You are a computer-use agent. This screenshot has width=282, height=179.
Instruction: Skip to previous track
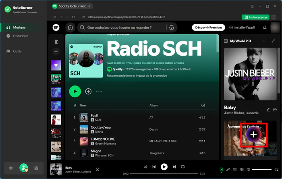[154, 167]
